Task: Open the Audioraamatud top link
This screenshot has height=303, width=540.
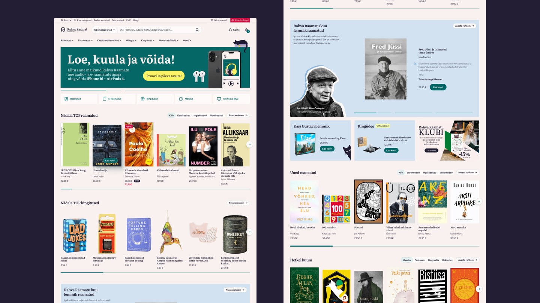Action: (x=102, y=20)
